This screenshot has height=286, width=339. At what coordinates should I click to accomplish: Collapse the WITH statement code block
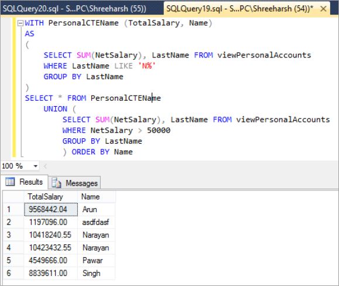[x=20, y=23]
